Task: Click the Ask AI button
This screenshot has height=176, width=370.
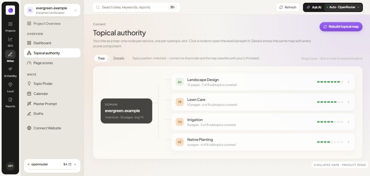Action: click(314, 7)
